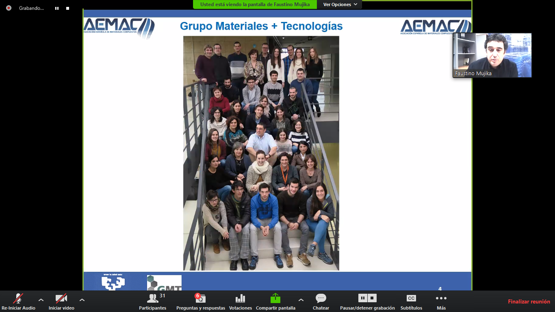Viewport: 555px width, 312px height.
Task: Click the slide page number 4
Action: (x=440, y=289)
